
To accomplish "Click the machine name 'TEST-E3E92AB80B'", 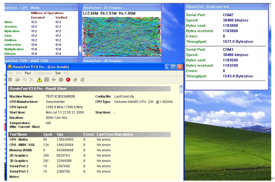I will (x=60, y=96).
